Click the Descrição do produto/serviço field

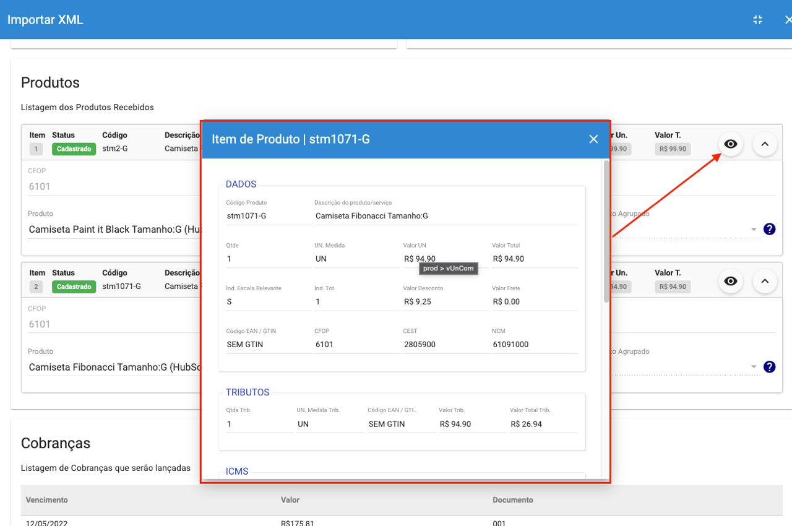[x=446, y=216]
